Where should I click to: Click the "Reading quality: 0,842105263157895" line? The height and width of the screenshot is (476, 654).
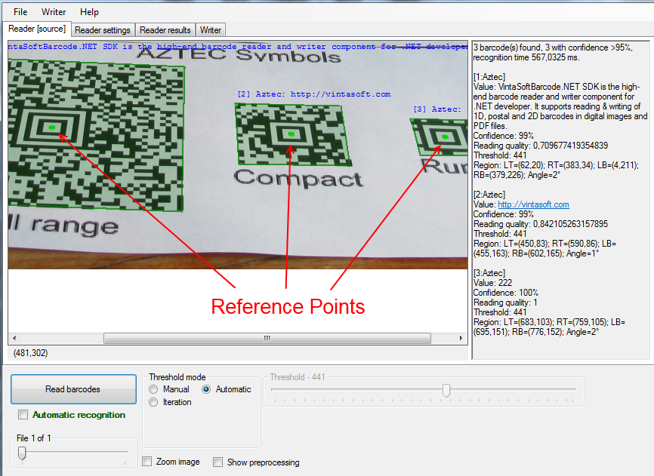pos(541,224)
